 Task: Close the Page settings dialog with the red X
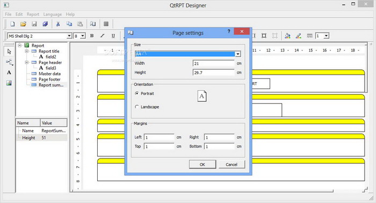click(242, 31)
